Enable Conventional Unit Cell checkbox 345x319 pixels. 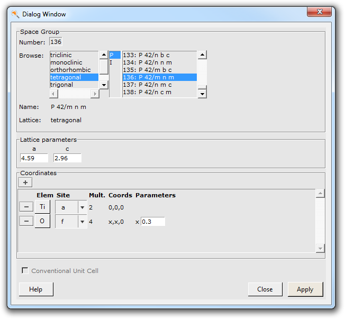[x=25, y=271]
